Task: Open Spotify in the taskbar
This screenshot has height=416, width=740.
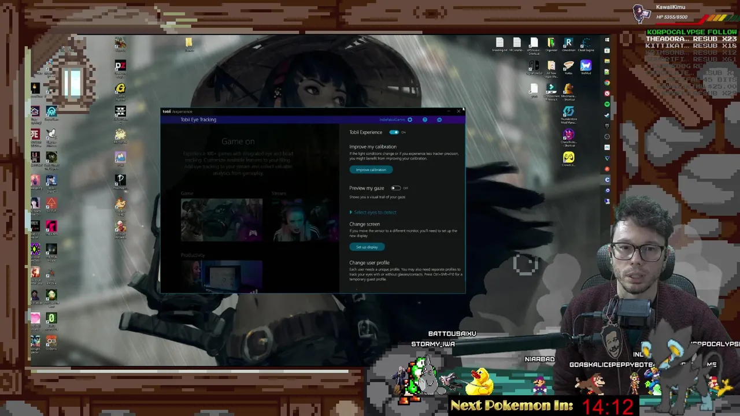Action: coord(607,104)
